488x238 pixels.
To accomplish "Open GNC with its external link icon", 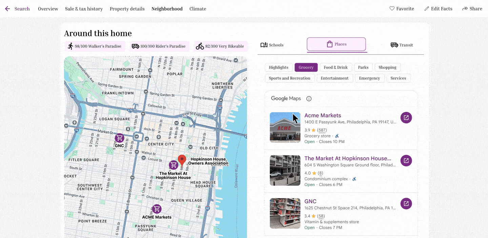I will click(406, 204).
